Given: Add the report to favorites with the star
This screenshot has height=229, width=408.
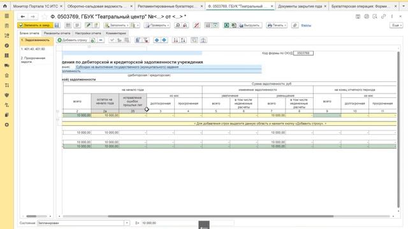Looking at the screenshot, I should (45, 17).
